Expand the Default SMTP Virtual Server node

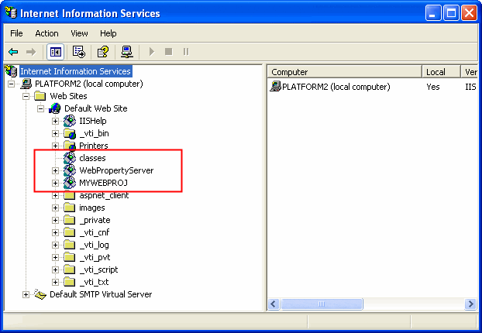(26, 294)
